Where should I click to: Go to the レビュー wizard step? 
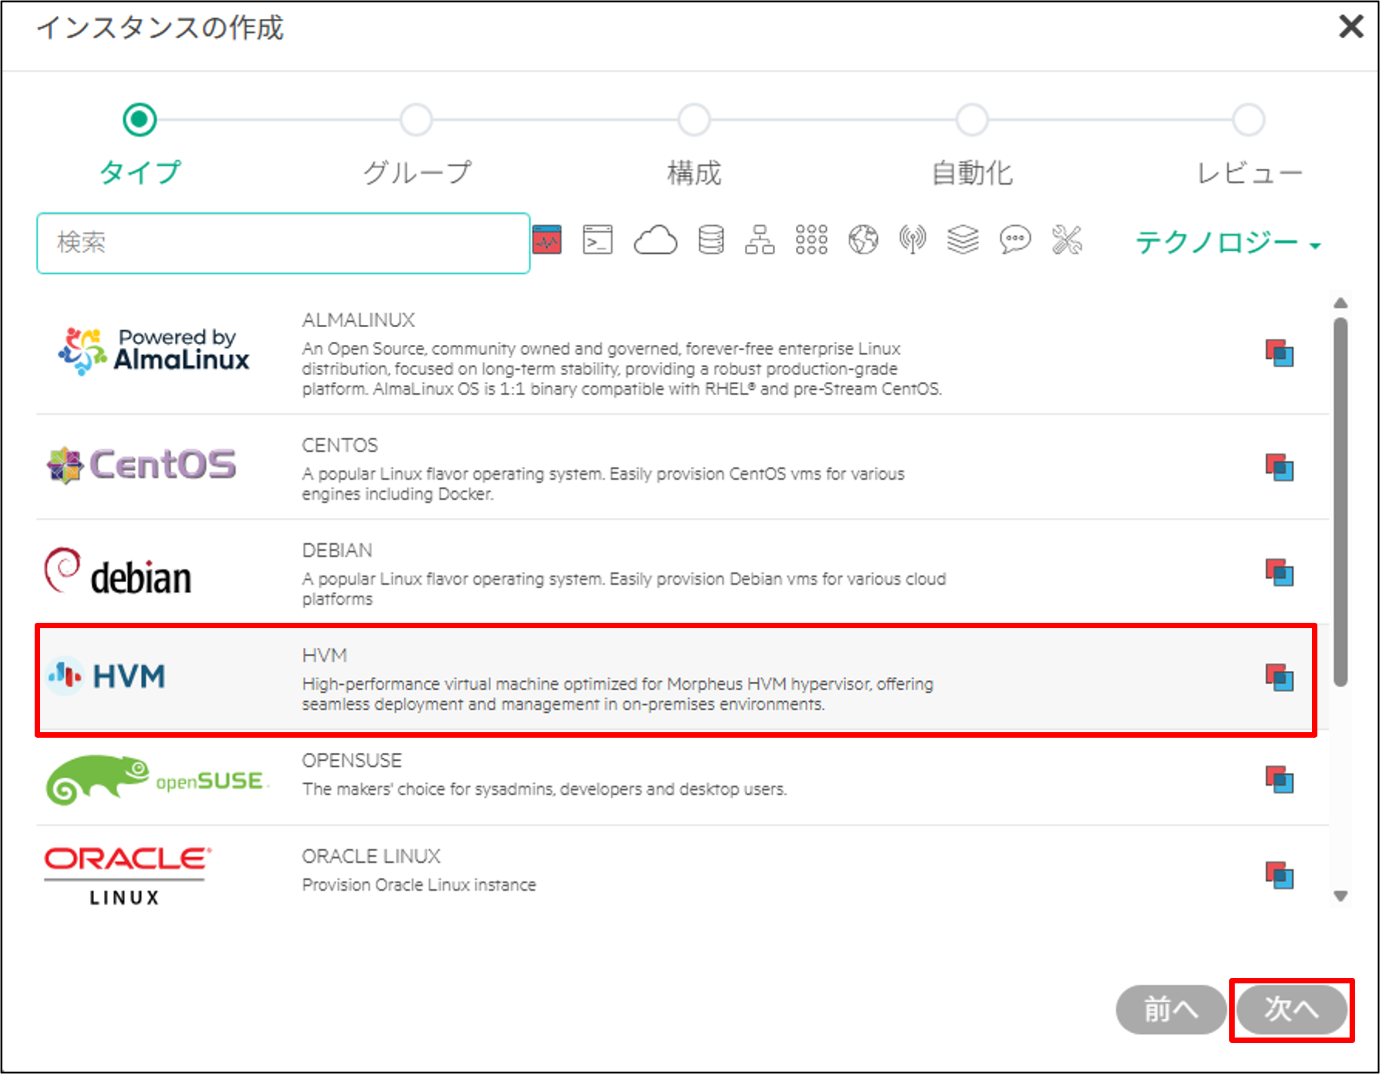click(1249, 173)
